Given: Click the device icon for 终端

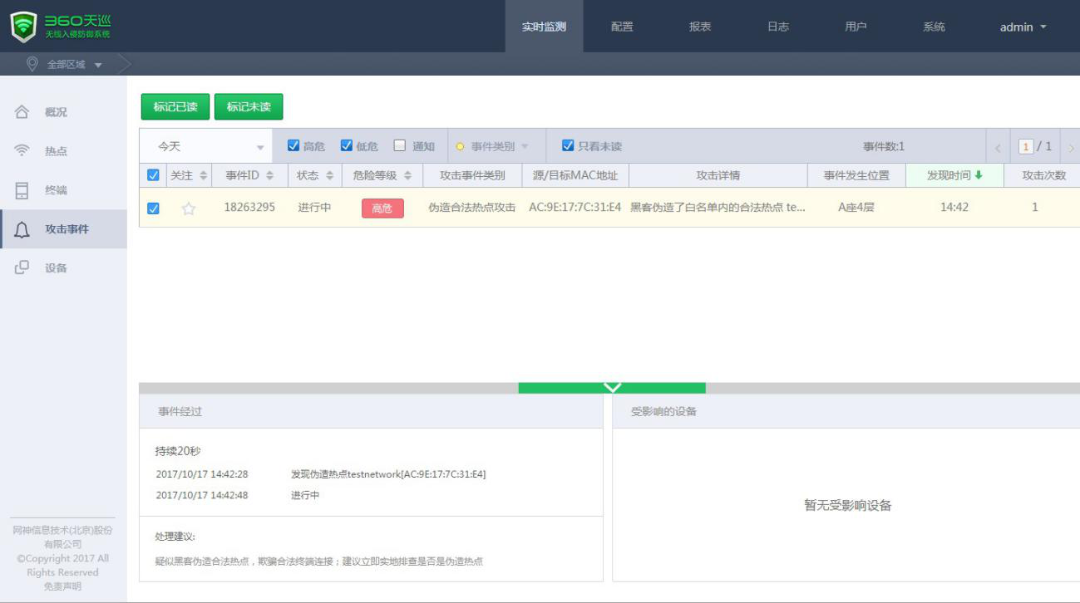Looking at the screenshot, I should tap(22, 190).
